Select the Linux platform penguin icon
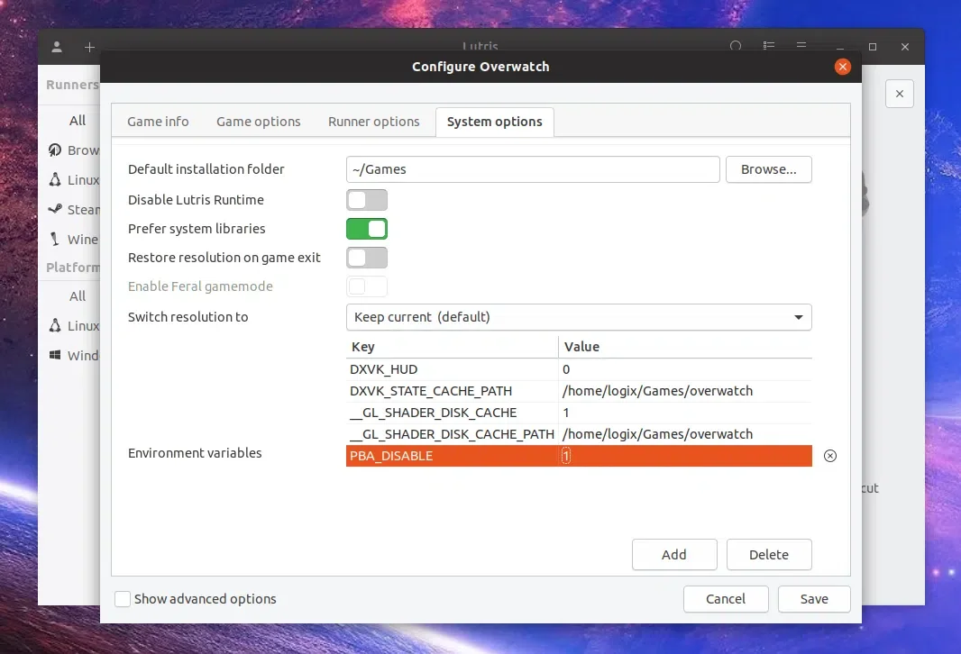 tap(55, 325)
